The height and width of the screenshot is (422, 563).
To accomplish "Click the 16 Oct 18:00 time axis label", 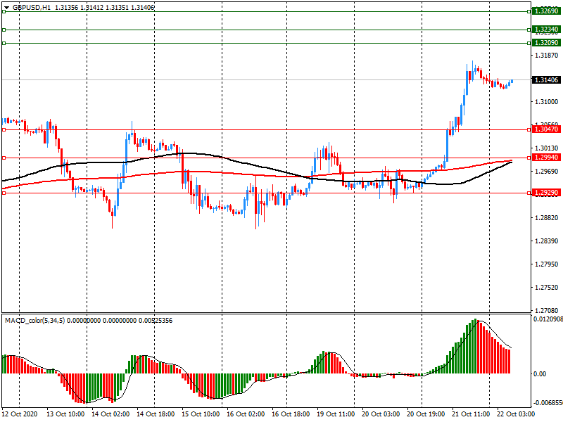I will [291, 414].
